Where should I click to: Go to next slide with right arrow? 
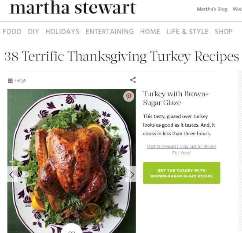(131, 174)
